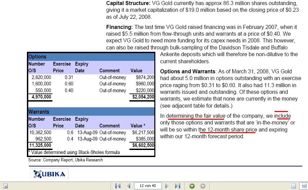308x190 pixels.
Task: Click the page number field '12 von 40'
Action: pos(148,186)
